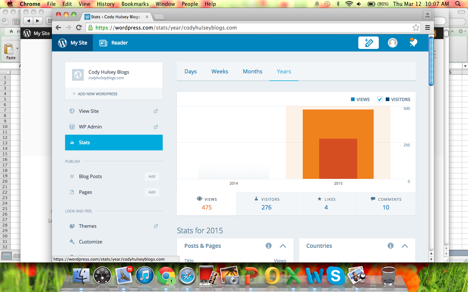
Task: Switch to the Months tab
Action: tap(252, 72)
